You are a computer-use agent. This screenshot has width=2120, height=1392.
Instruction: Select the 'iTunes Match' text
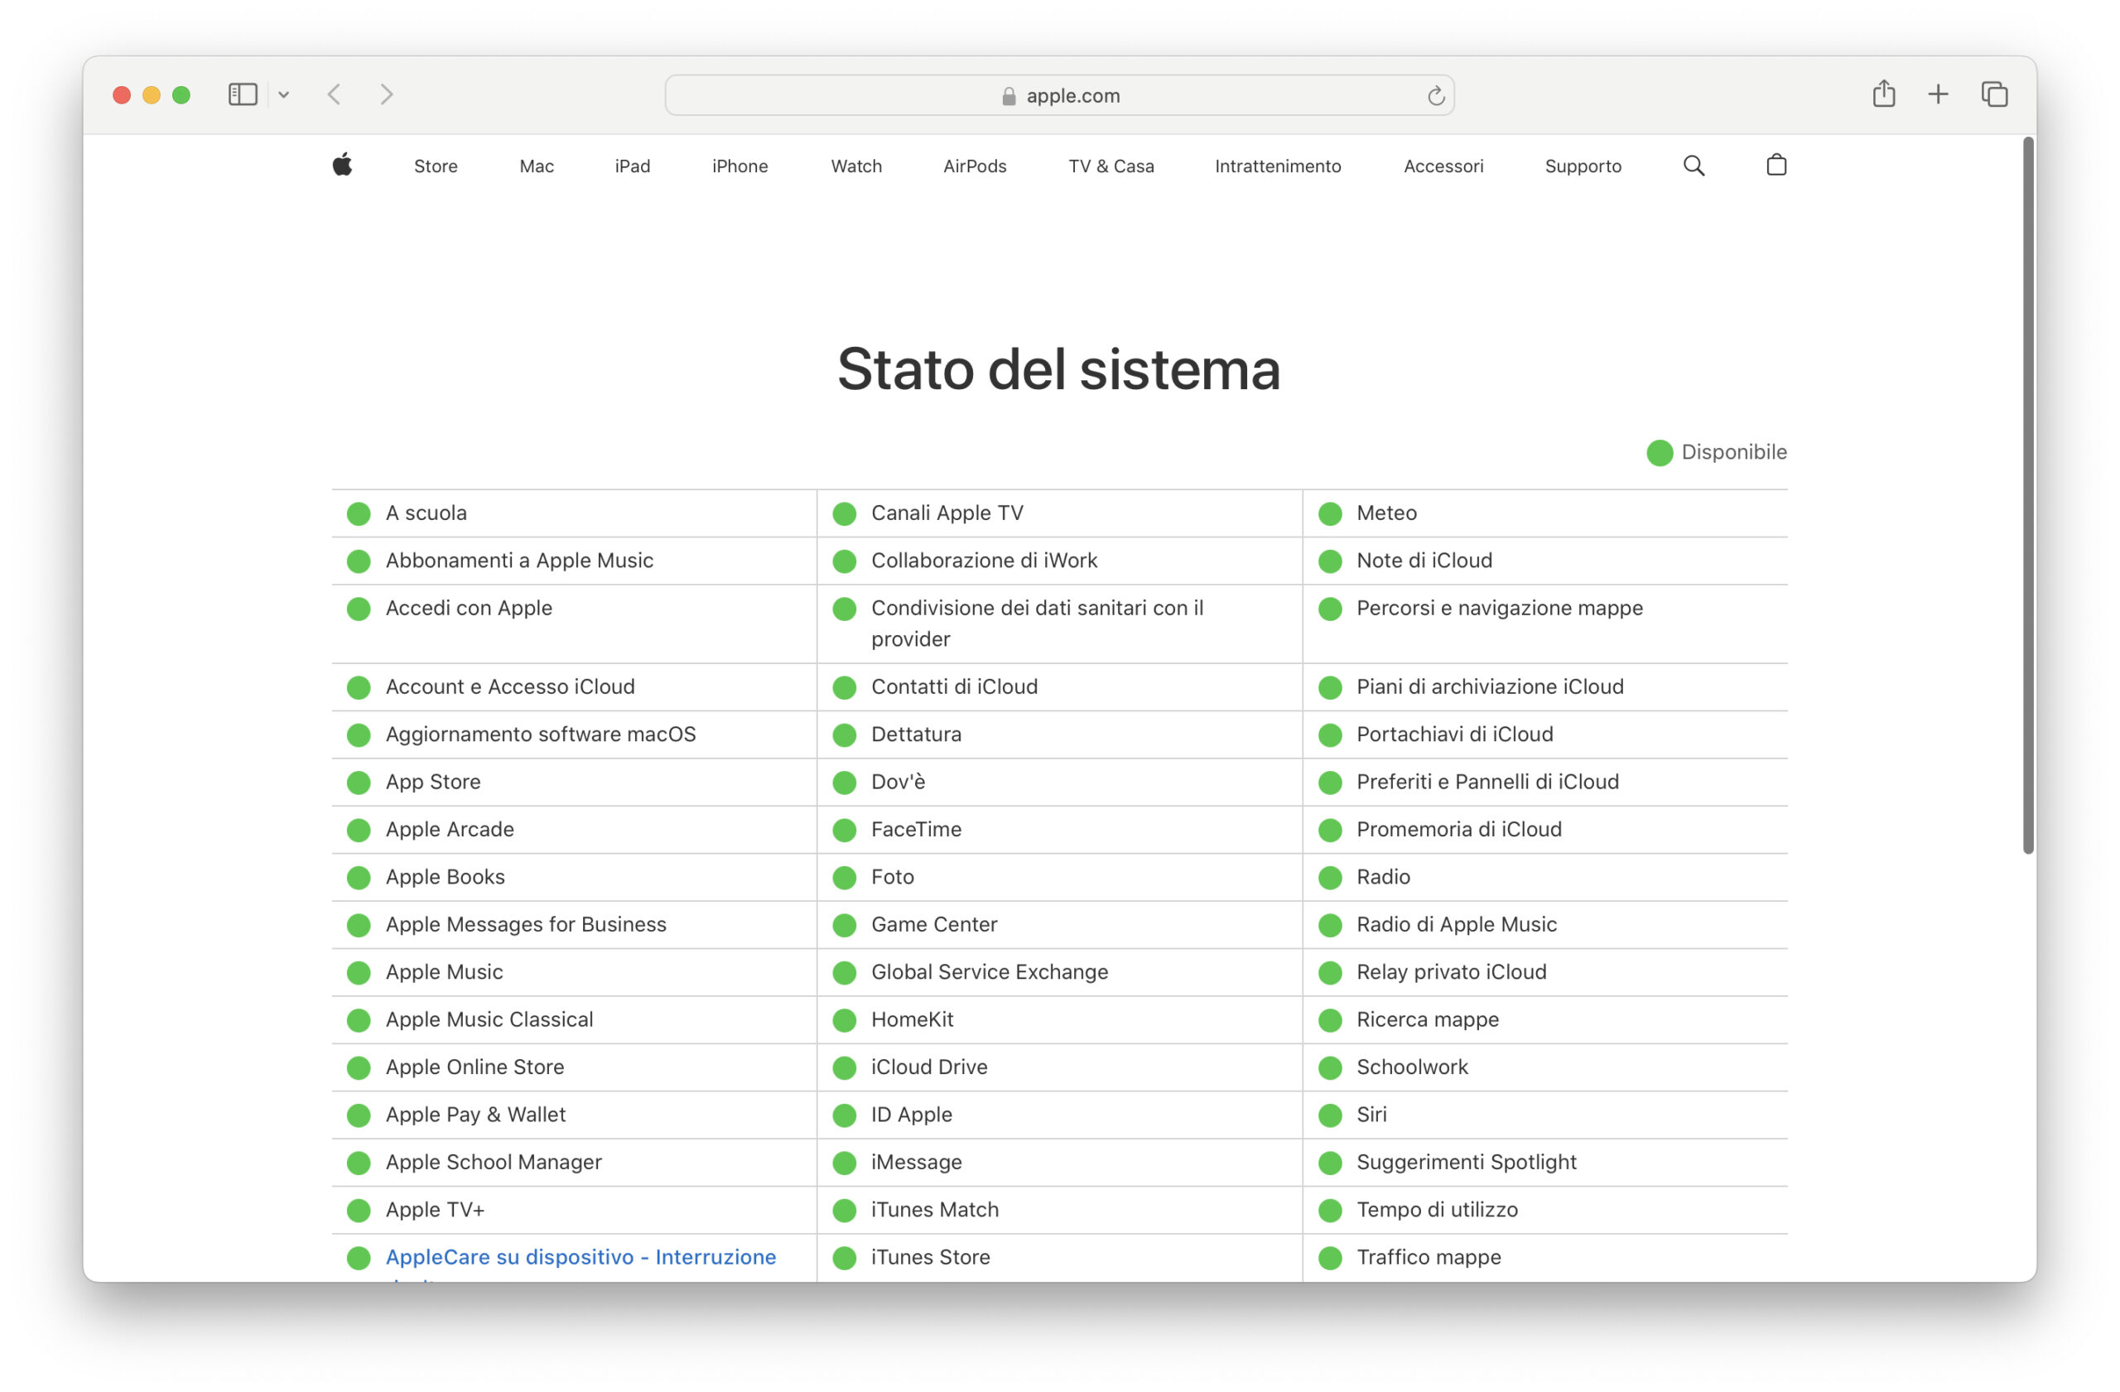(934, 1210)
